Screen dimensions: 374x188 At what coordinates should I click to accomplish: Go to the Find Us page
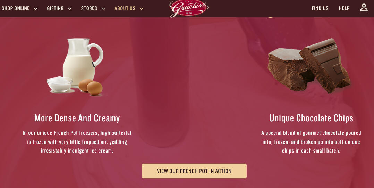click(320, 8)
